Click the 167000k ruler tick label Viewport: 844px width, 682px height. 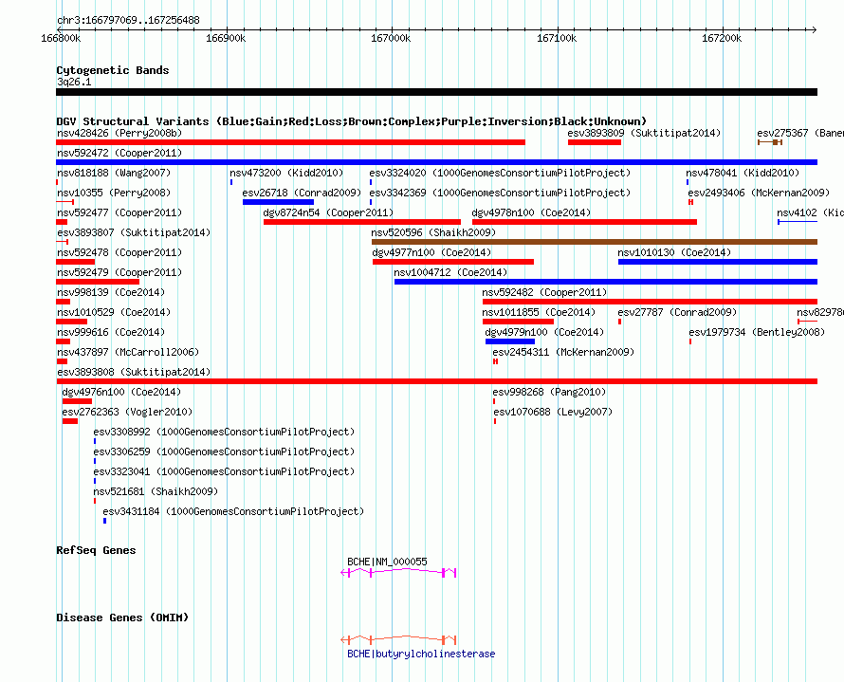[x=391, y=38]
